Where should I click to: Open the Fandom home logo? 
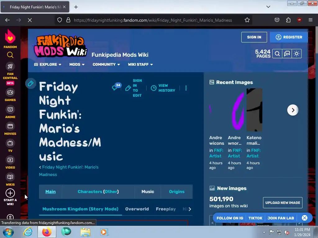pos(10,39)
